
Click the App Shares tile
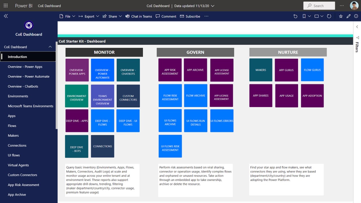tap(261, 96)
